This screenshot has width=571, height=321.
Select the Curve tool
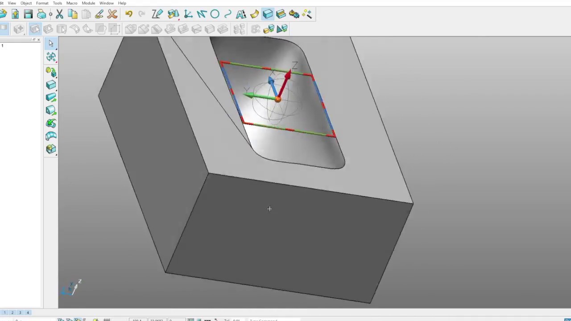(x=228, y=14)
